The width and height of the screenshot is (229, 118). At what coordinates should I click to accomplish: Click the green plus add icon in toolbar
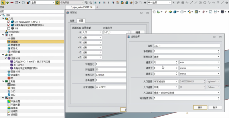click(8, 2)
